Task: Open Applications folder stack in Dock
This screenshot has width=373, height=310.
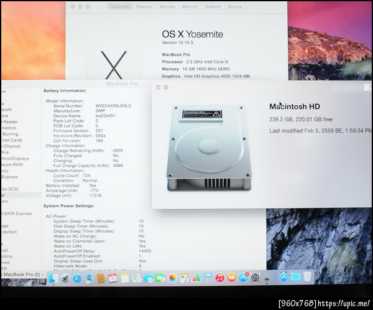Action: coord(283,278)
